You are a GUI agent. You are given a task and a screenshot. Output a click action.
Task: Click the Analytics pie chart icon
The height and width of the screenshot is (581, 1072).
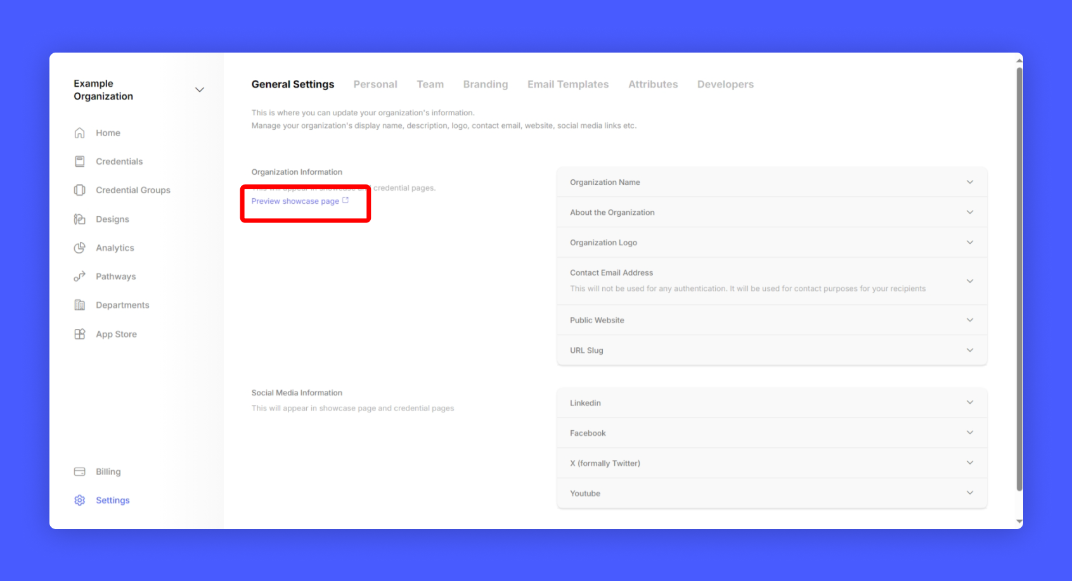coord(79,248)
